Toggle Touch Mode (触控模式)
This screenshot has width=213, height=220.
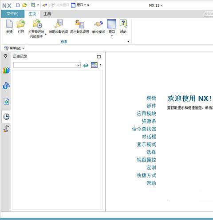pyautogui.click(x=99, y=24)
